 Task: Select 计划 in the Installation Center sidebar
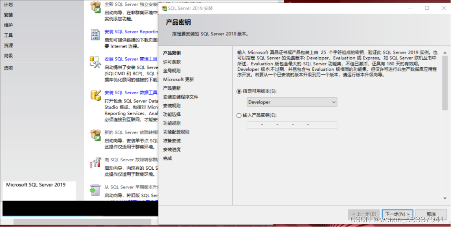tap(8, 4)
